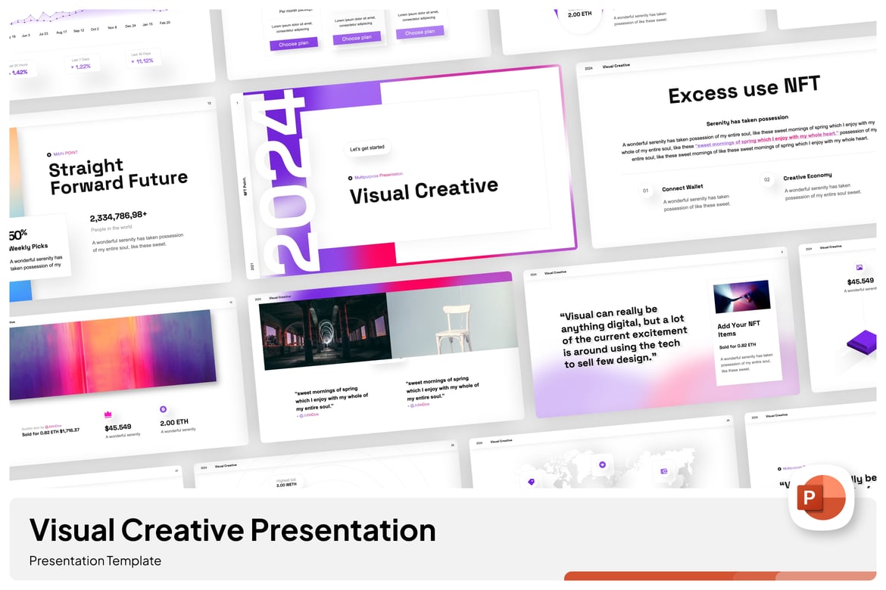The image size is (886, 590).
Task: Click the price tag pin on the world map
Action: [x=531, y=482]
